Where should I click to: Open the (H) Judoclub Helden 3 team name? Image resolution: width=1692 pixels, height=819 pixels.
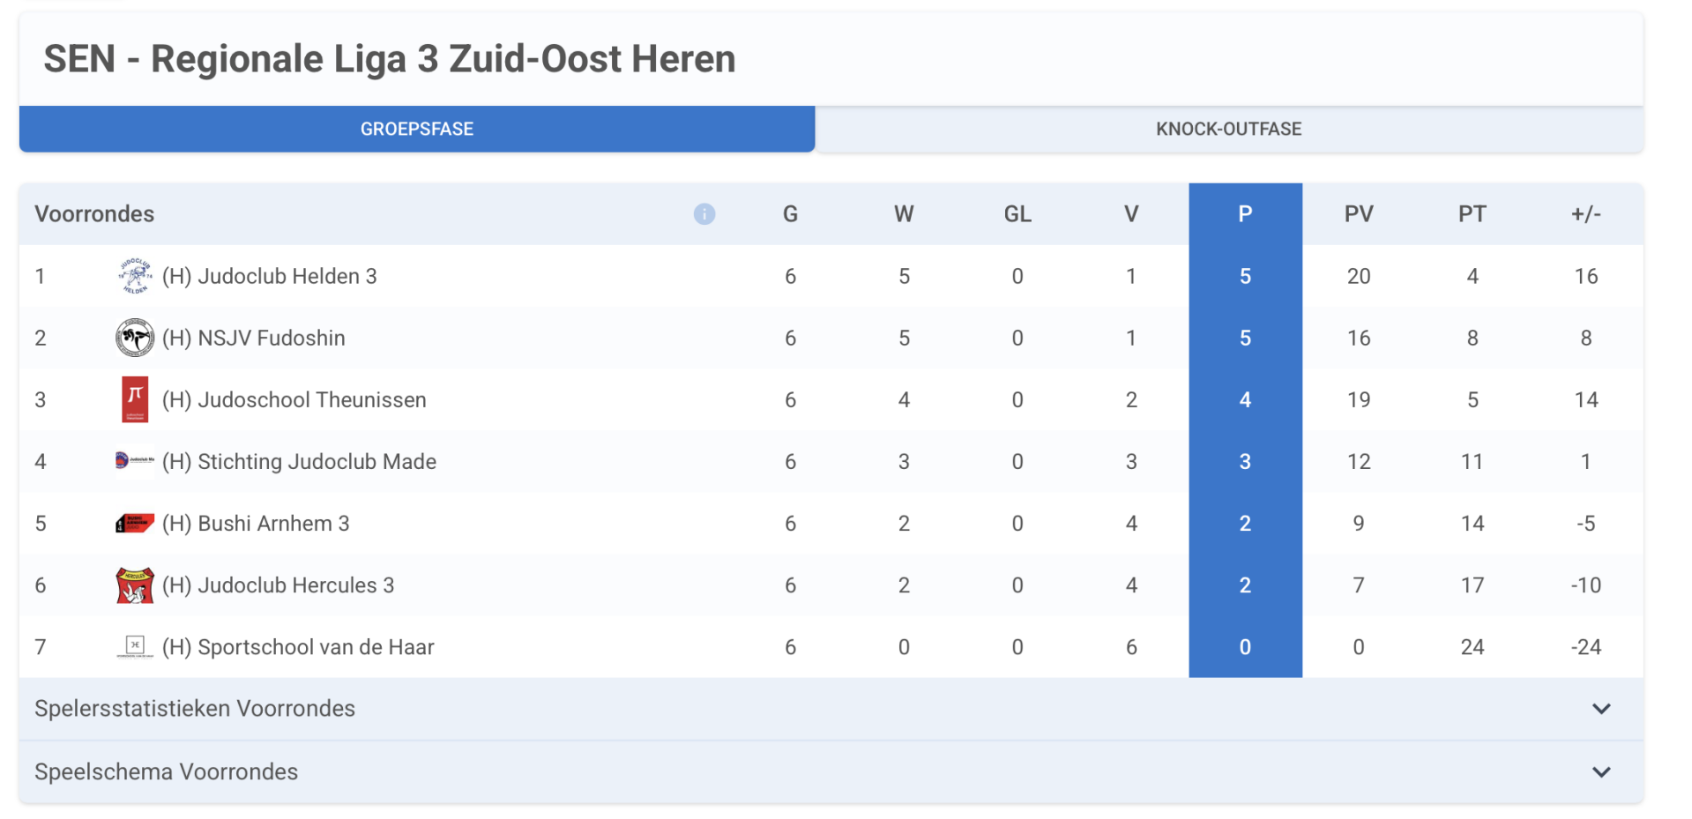270,277
